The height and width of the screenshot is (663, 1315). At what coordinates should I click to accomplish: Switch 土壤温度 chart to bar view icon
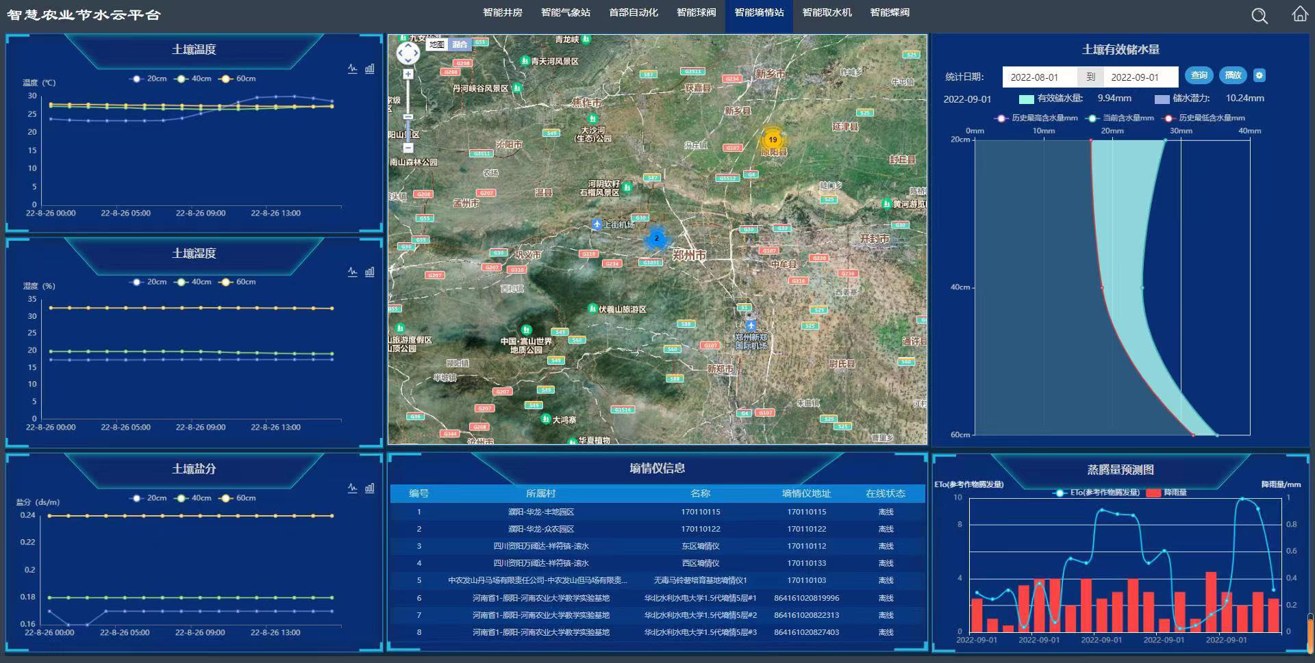coord(370,68)
